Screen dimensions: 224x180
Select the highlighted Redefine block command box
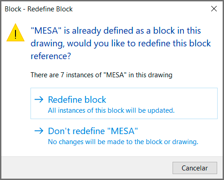(x=124, y=104)
